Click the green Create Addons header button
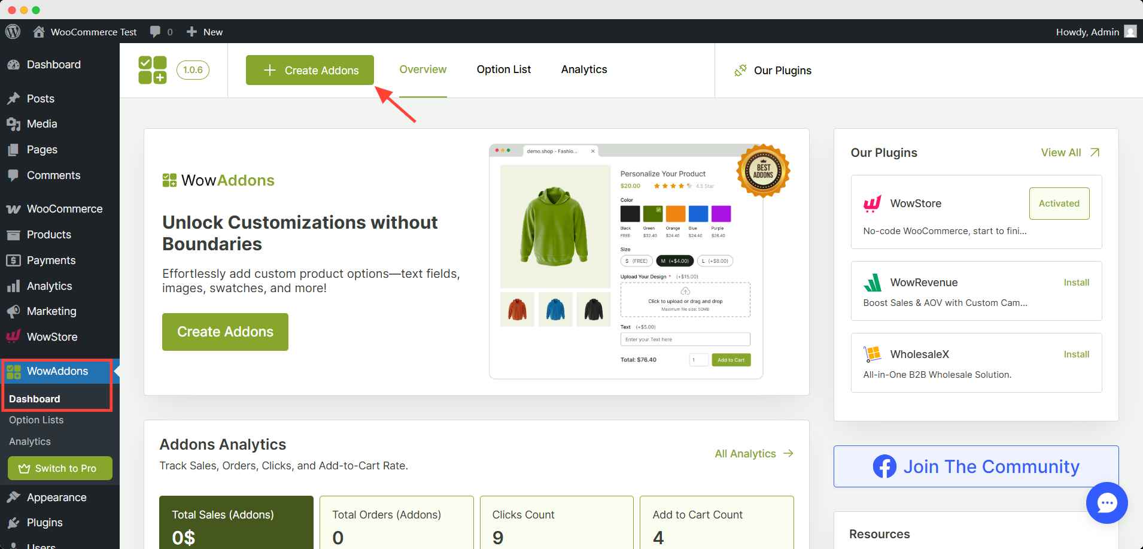The width and height of the screenshot is (1143, 549). pos(310,70)
